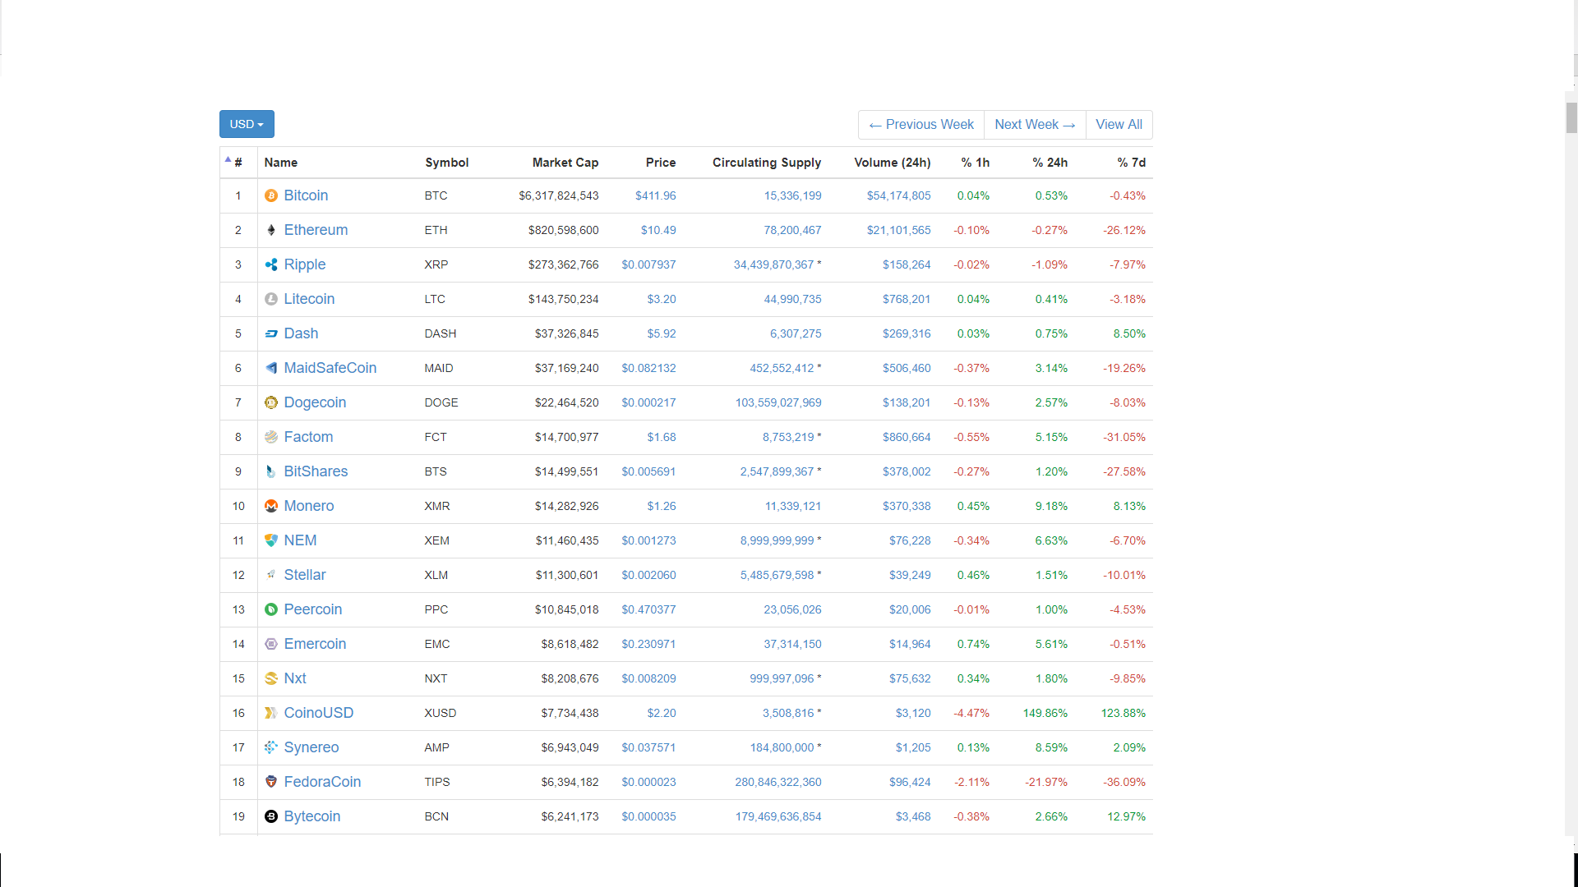
Task: Click Bitcoin circulating supply 15,336,199
Action: coord(793,195)
